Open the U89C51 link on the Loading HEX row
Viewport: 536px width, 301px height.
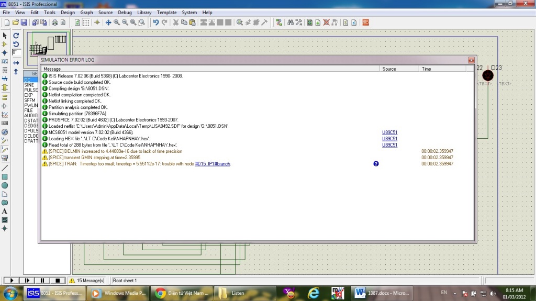pos(389,139)
